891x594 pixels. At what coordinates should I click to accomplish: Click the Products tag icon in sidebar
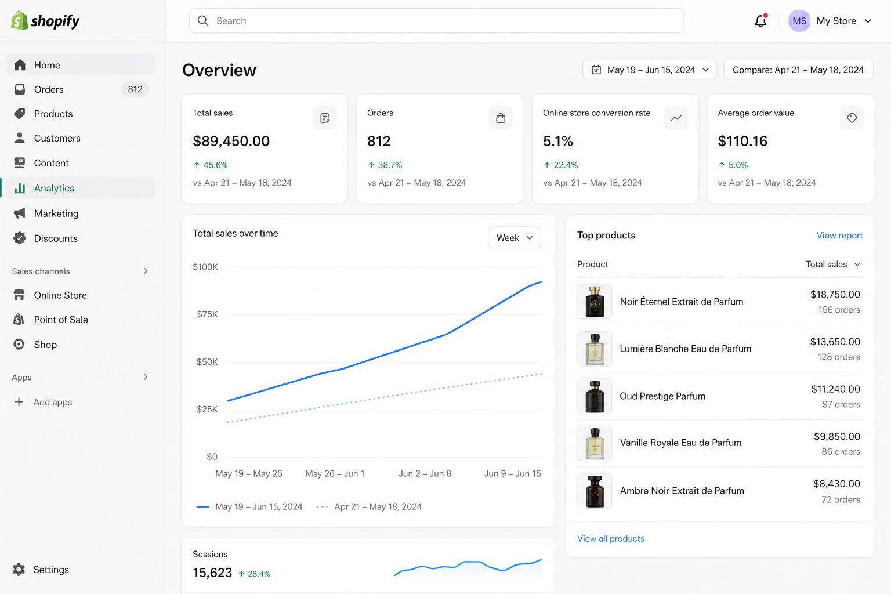pyautogui.click(x=20, y=114)
